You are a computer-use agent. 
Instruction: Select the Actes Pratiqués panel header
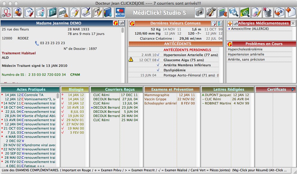30,90
